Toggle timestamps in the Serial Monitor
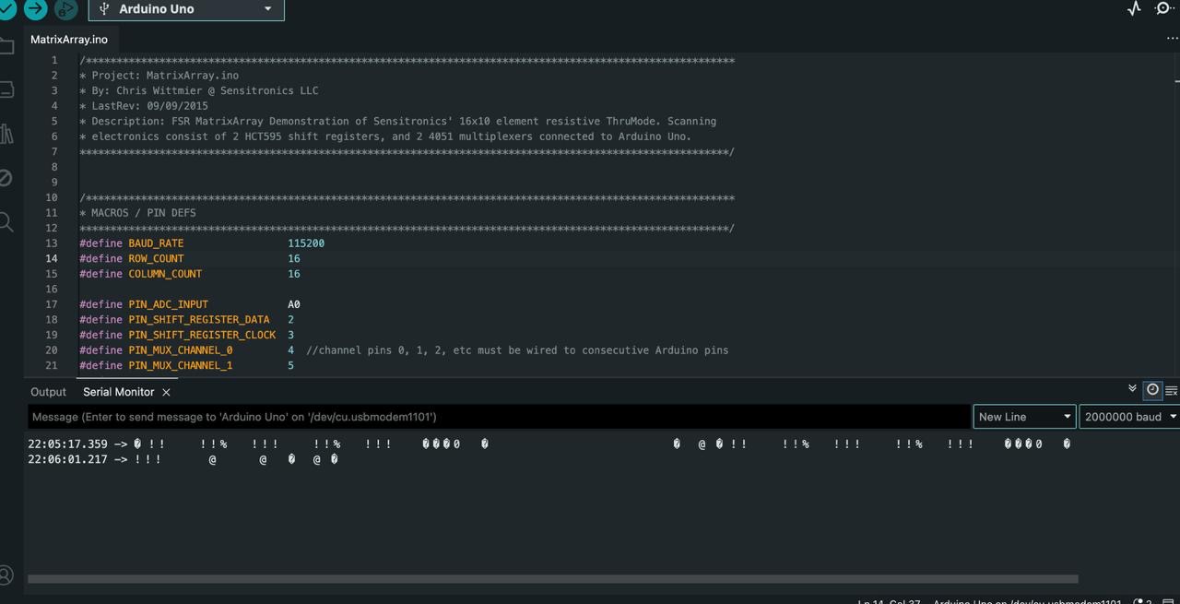 coord(1152,390)
